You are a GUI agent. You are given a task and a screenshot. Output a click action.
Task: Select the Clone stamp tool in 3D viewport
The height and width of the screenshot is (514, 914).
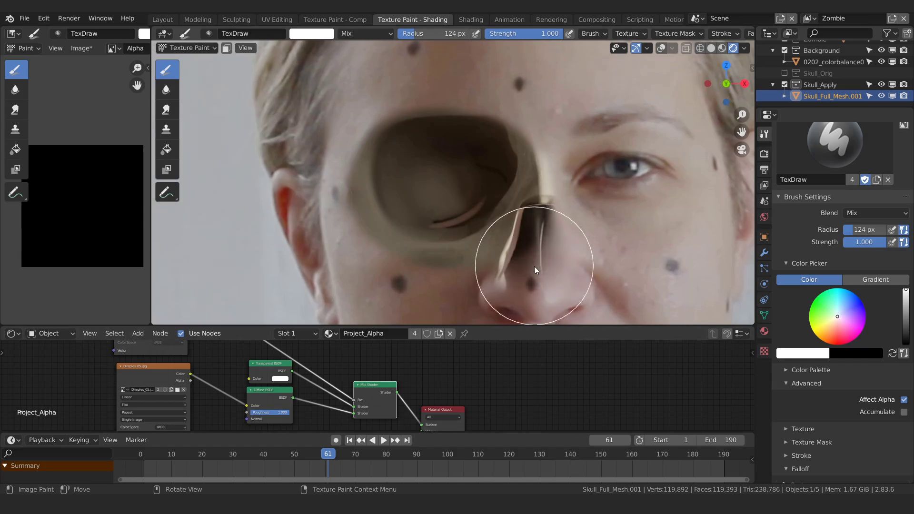166,129
